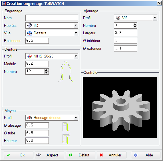Click the red X Annuler icon
This screenshot has height=161, width=163.
(x=101, y=155)
